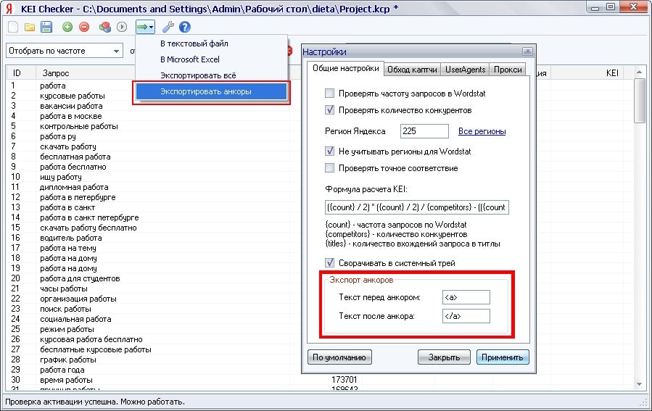Uncheck Проверять количество конкурентов
Image resolution: width=652 pixels, height=411 pixels.
click(329, 110)
